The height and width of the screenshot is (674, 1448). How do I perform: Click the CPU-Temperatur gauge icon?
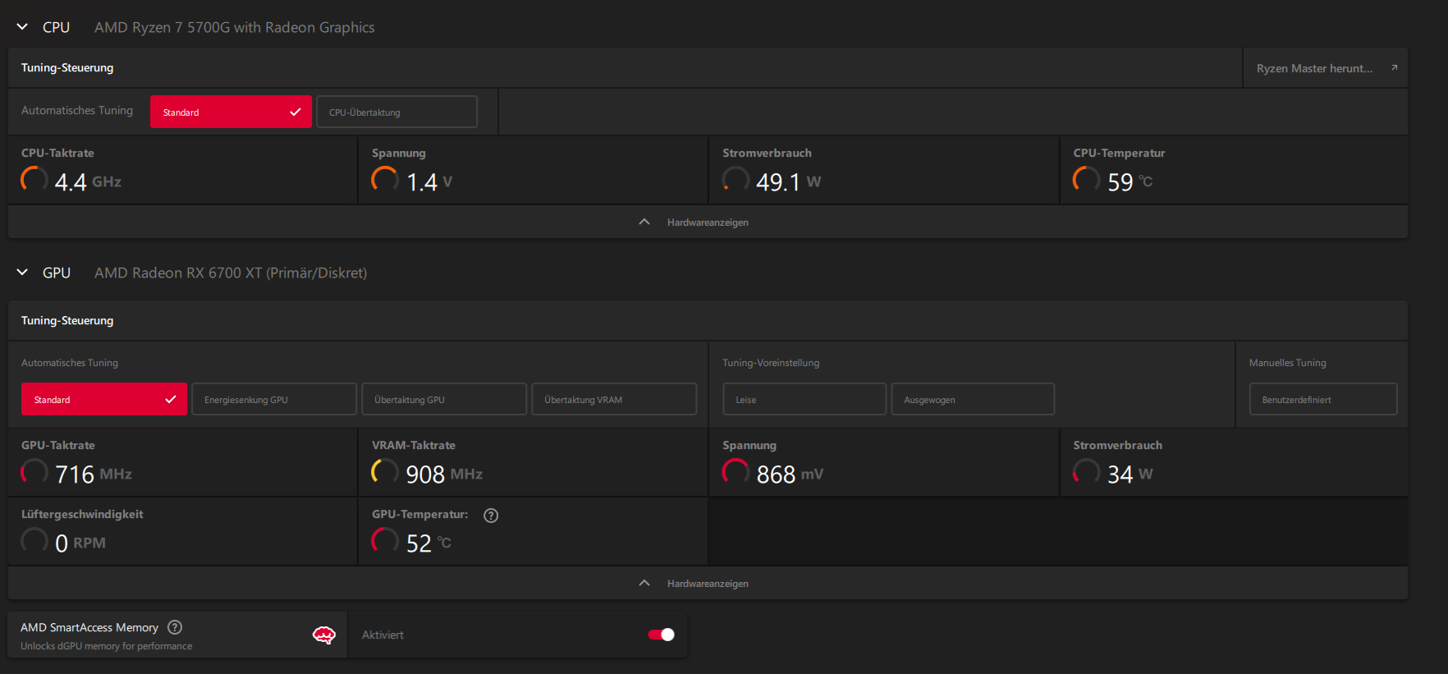pos(1087,180)
